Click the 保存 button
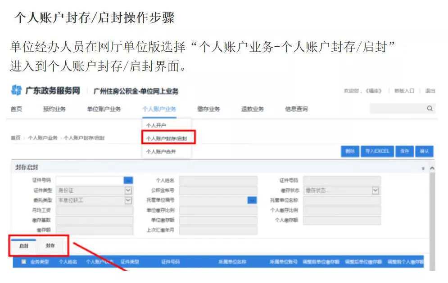Image resolution: width=448 pixels, height=283 pixels. click(x=404, y=151)
